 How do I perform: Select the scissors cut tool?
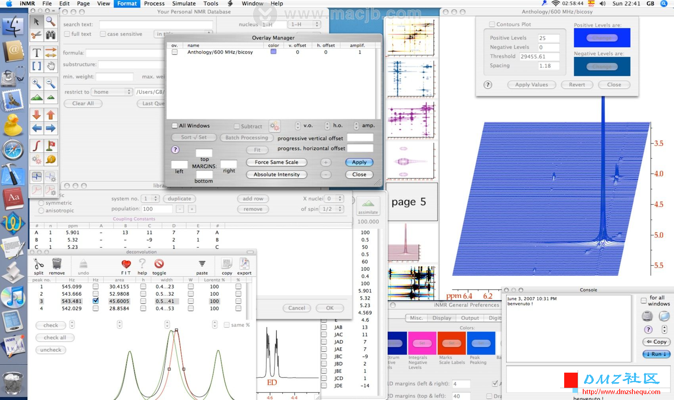tap(36, 35)
